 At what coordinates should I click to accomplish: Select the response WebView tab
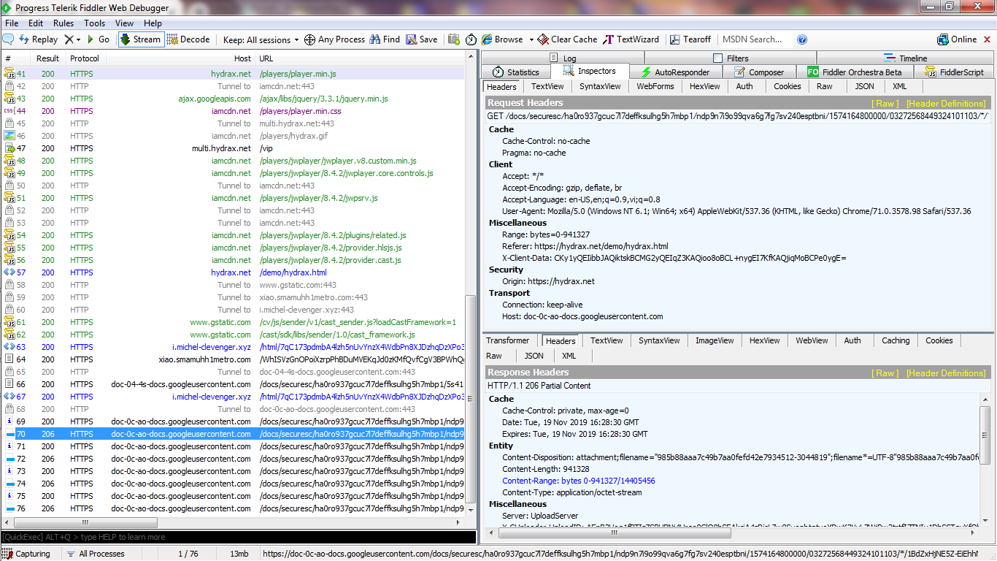[x=812, y=340]
